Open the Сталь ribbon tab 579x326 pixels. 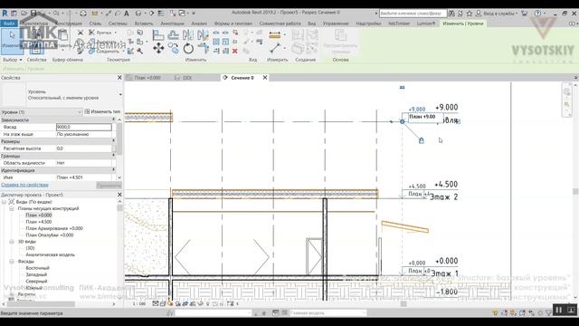(95, 24)
